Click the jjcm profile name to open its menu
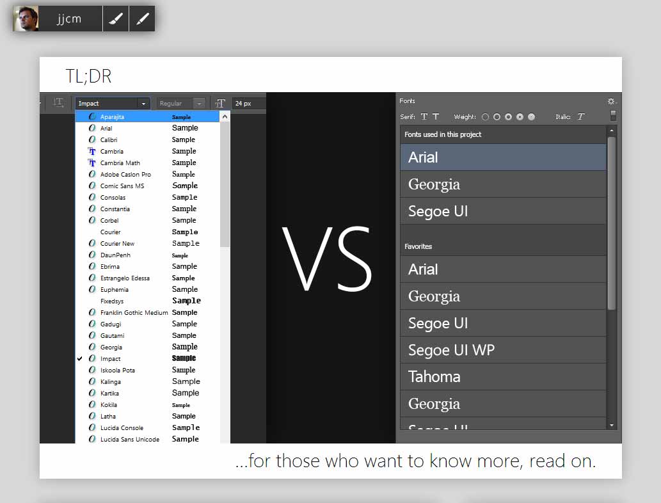The image size is (661, 503). coord(70,18)
